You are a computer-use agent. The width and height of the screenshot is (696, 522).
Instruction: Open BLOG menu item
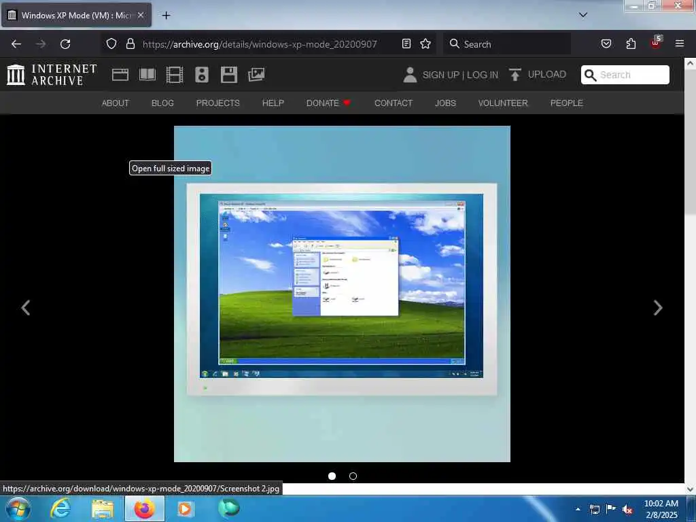click(162, 103)
